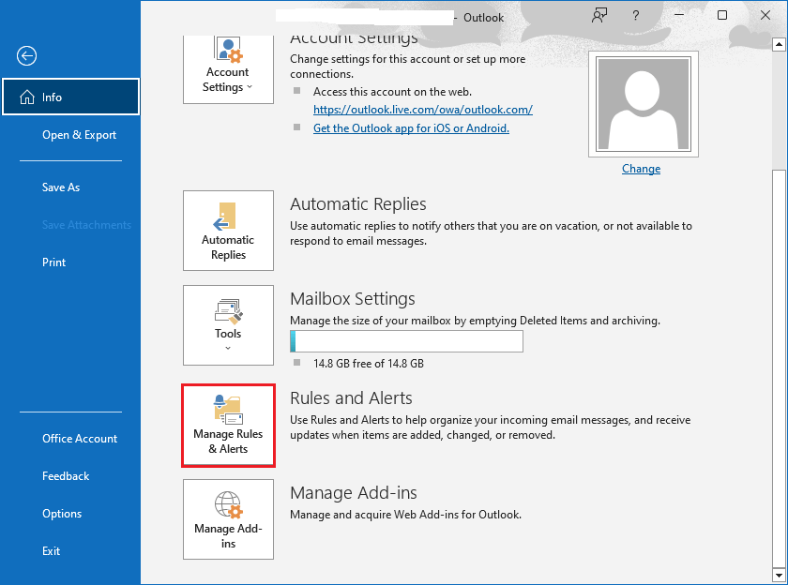Click "Access this account on the web." text

[x=392, y=92]
